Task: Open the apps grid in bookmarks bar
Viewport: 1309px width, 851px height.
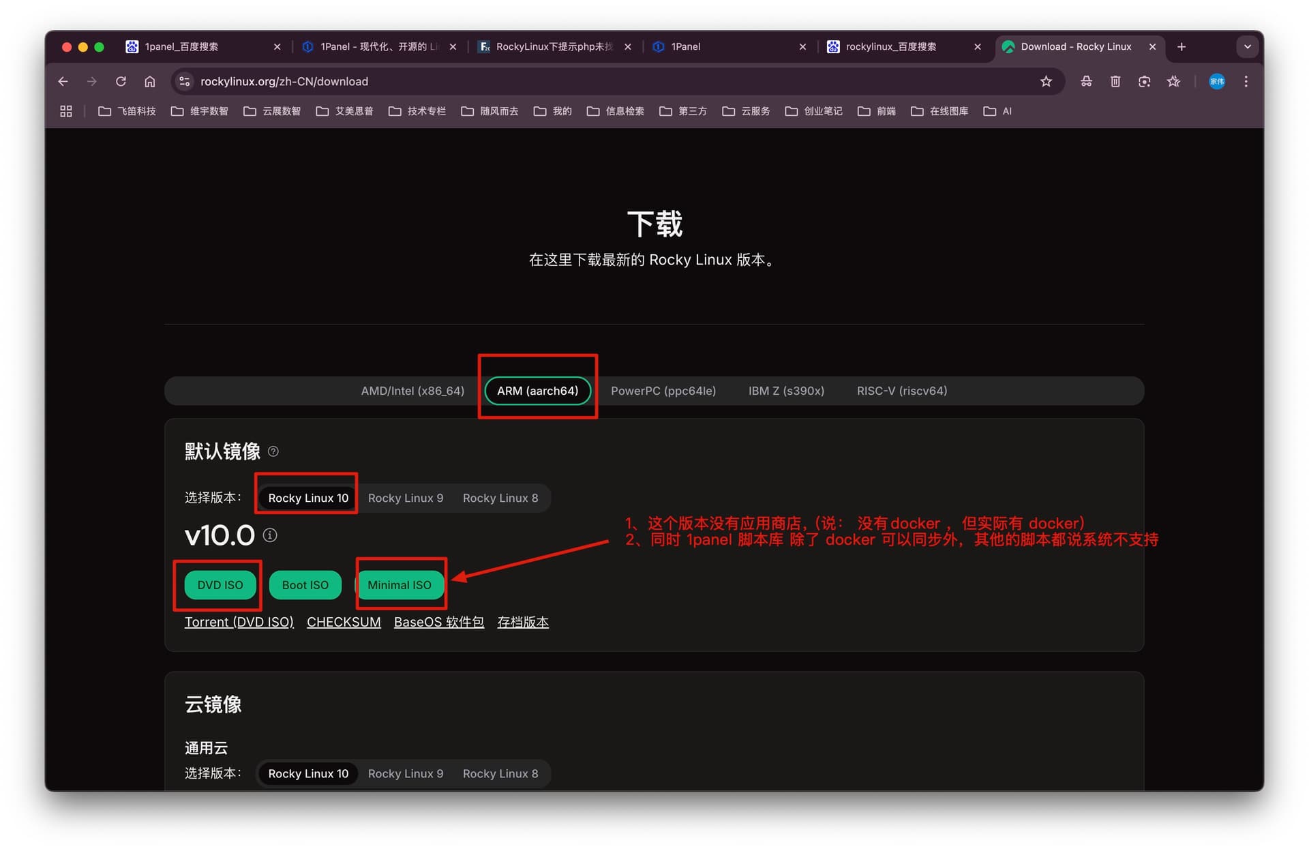Action: coord(66,111)
